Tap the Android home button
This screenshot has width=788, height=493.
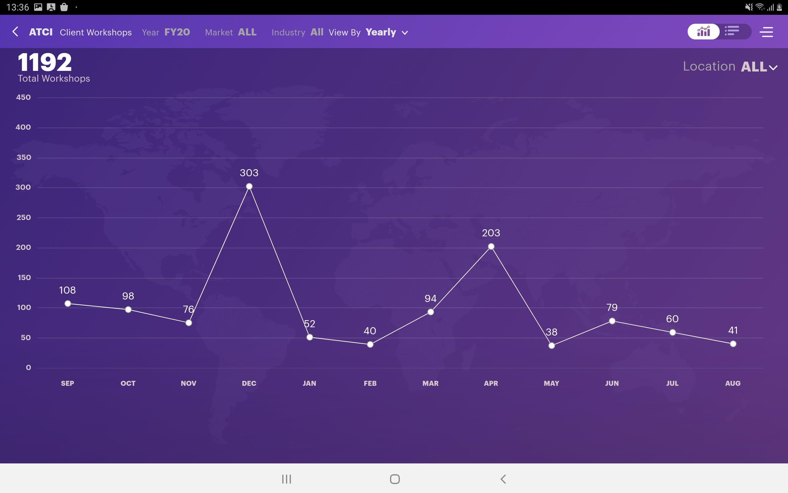tap(395, 479)
